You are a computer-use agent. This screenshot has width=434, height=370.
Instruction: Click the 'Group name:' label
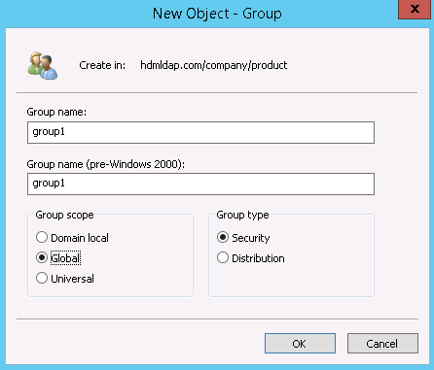pyautogui.click(x=56, y=112)
